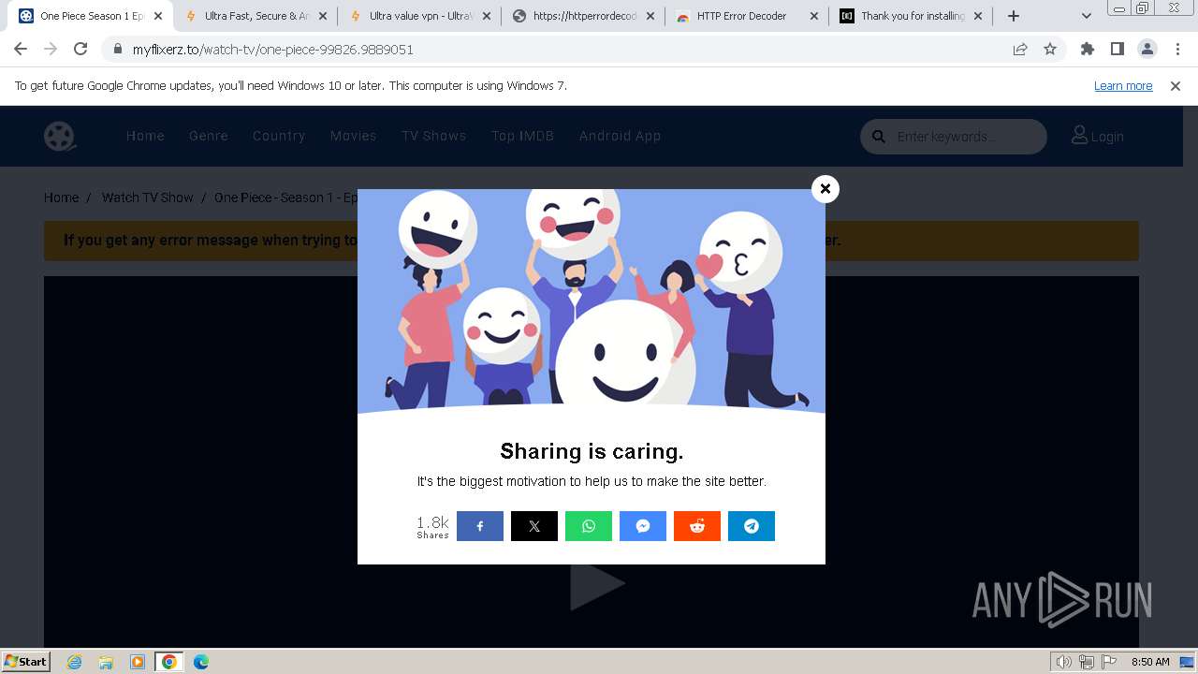Click Home in the breadcrumb
Image resolution: width=1198 pixels, height=674 pixels.
(x=61, y=198)
